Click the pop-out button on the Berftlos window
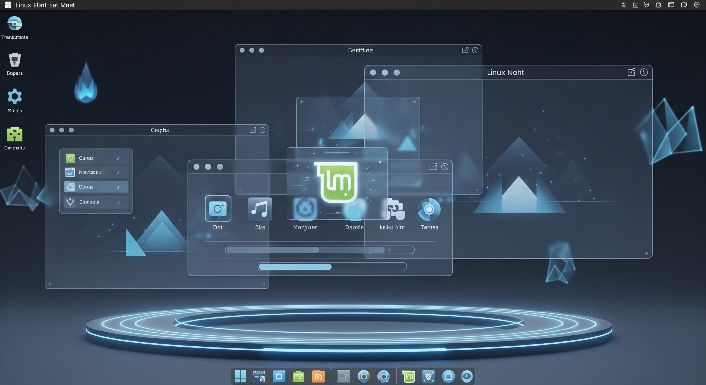Image resolution: width=706 pixels, height=385 pixels. click(x=466, y=50)
